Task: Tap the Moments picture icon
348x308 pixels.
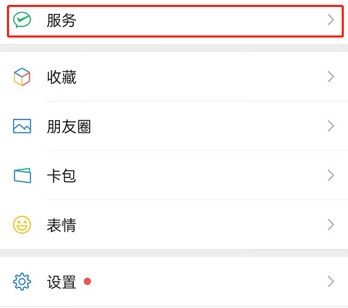Action: click(x=22, y=126)
